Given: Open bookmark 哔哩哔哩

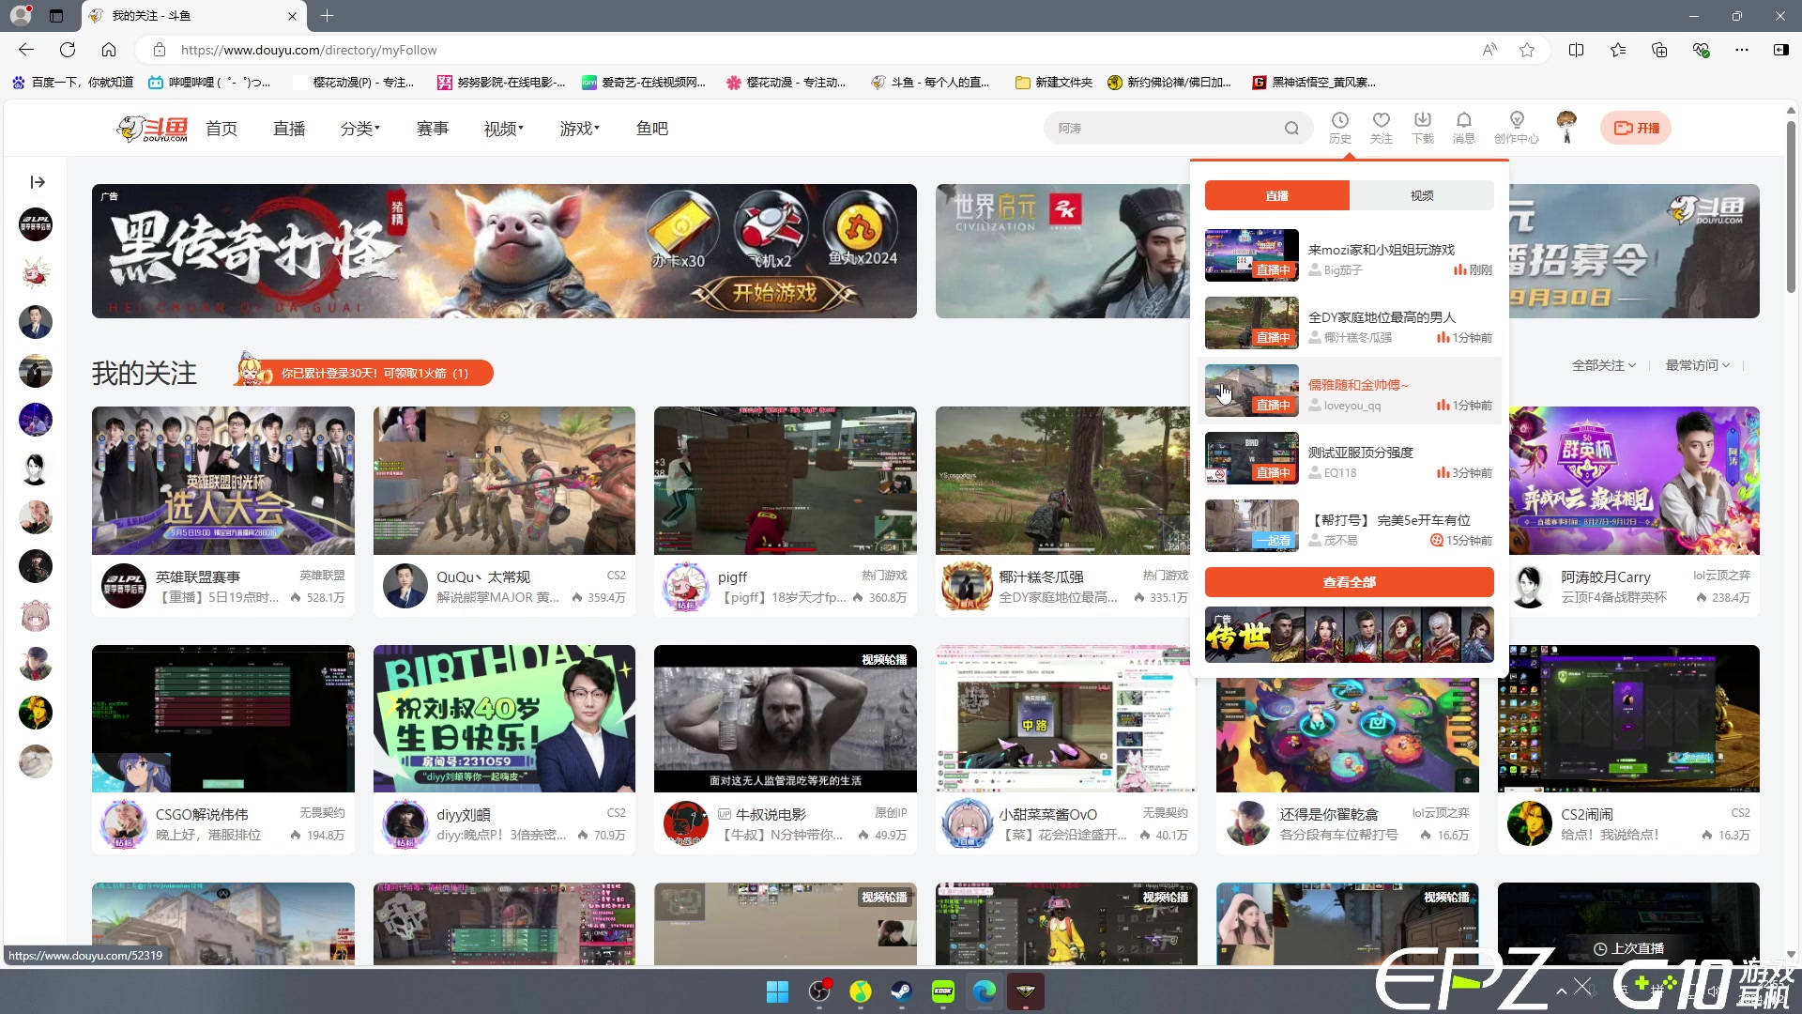Looking at the screenshot, I should (209, 83).
